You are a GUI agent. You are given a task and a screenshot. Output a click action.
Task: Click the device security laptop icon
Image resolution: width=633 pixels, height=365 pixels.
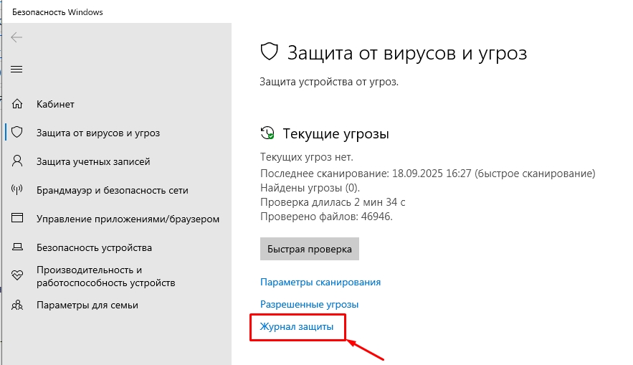pyautogui.click(x=18, y=247)
